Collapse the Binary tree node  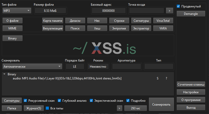click(4, 74)
